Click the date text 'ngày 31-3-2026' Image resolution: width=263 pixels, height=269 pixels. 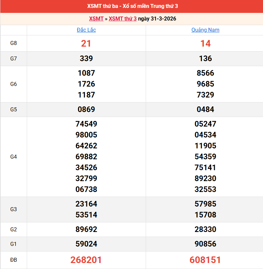click(157, 19)
